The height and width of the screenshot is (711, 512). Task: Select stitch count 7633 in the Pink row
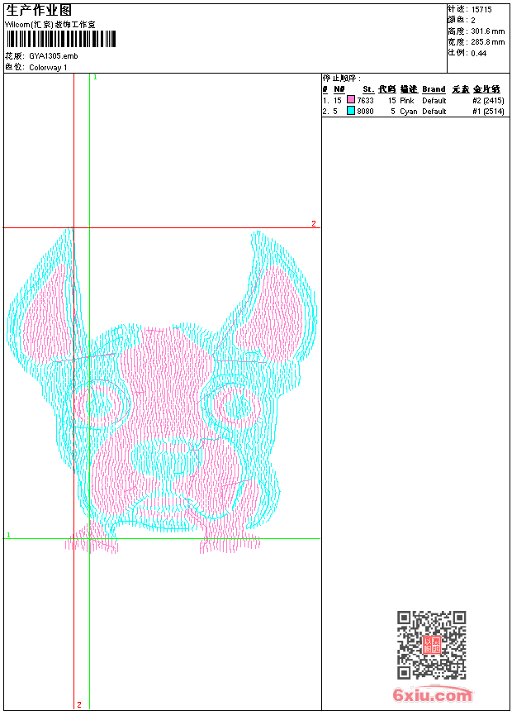pyautogui.click(x=365, y=101)
